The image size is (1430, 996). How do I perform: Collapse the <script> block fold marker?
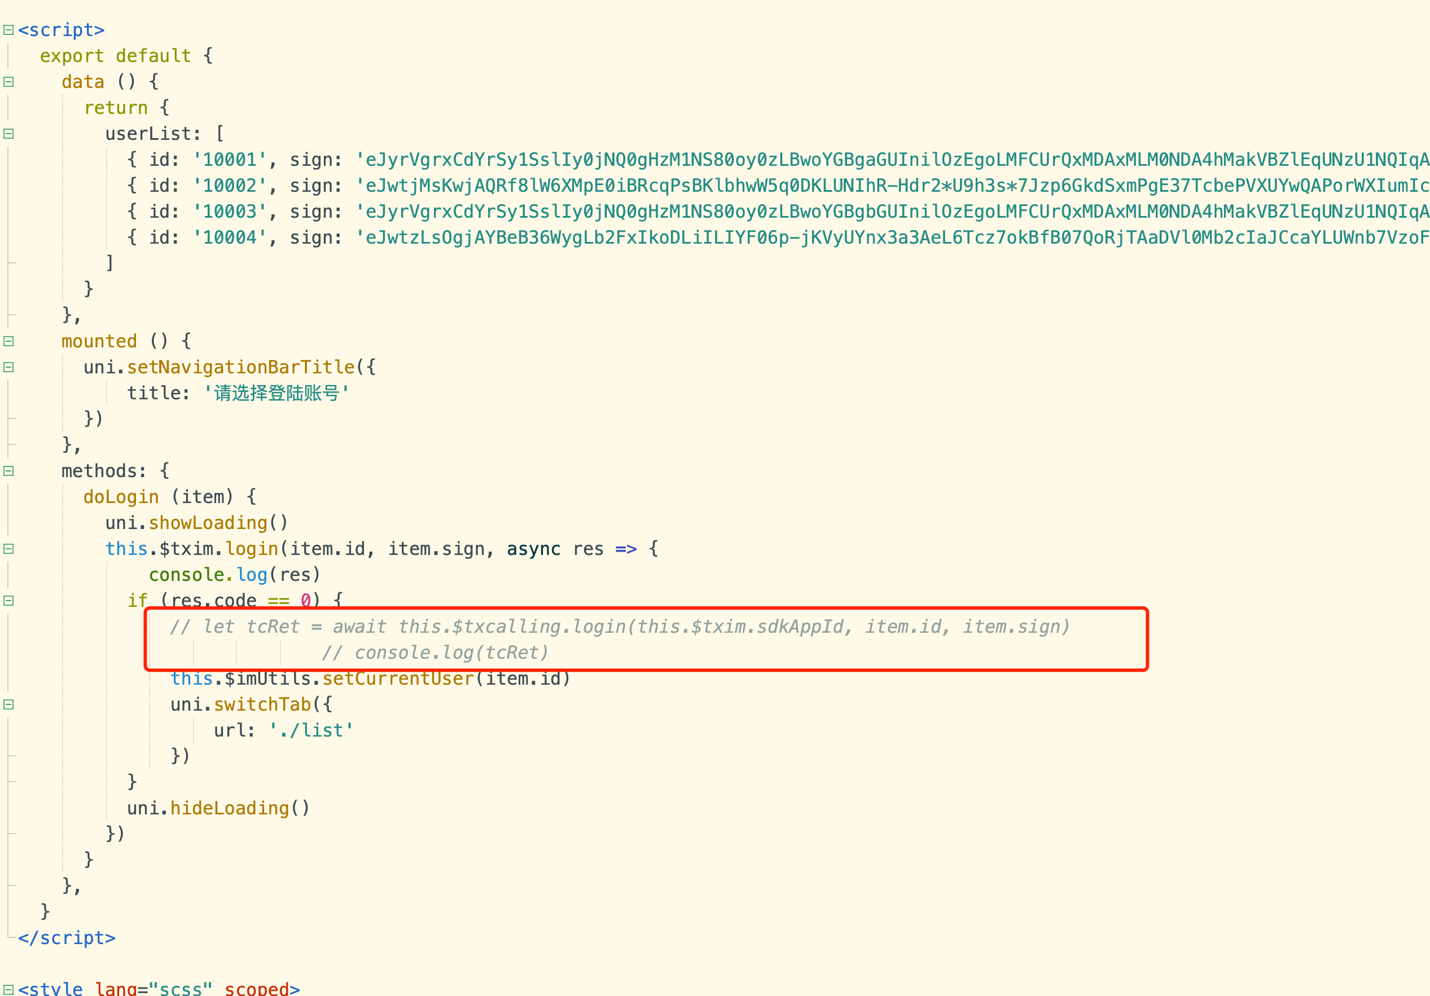click(8, 30)
